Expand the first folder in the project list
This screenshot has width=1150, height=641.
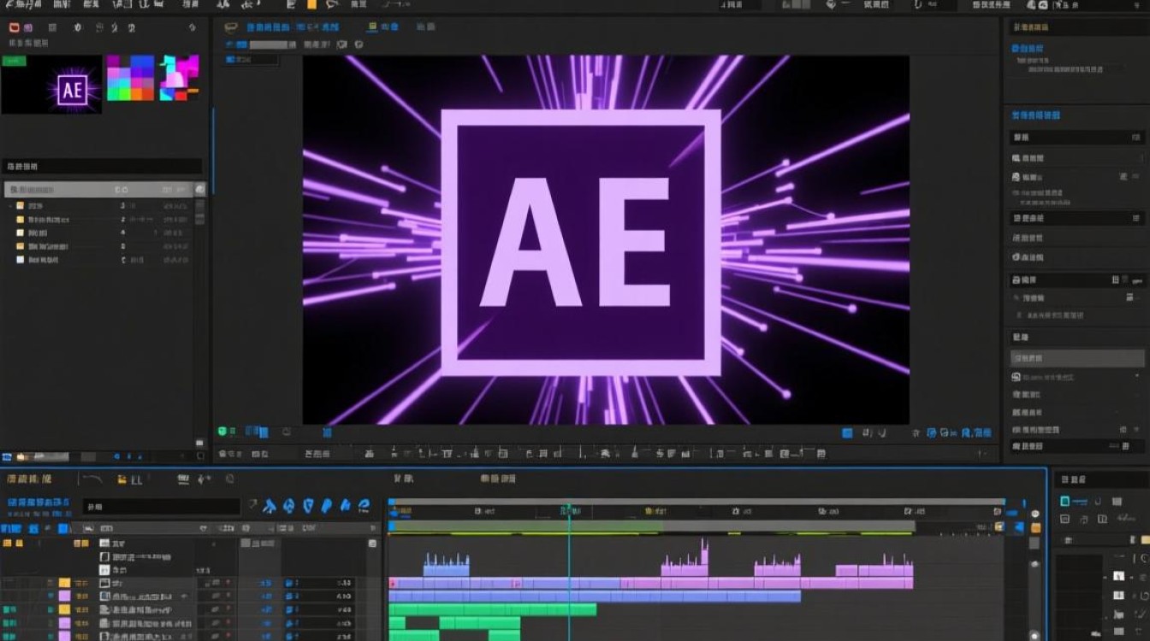(10, 206)
